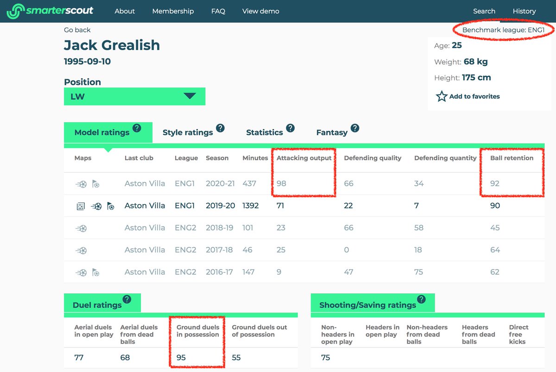
Task: Click the Season column header
Action: click(x=217, y=158)
